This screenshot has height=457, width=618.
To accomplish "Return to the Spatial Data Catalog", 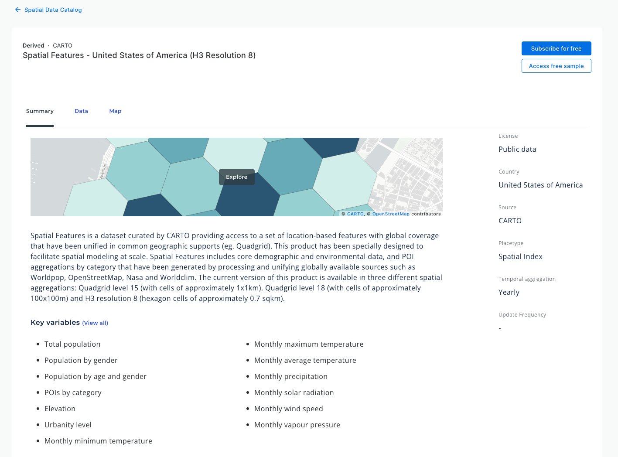I will pos(53,9).
